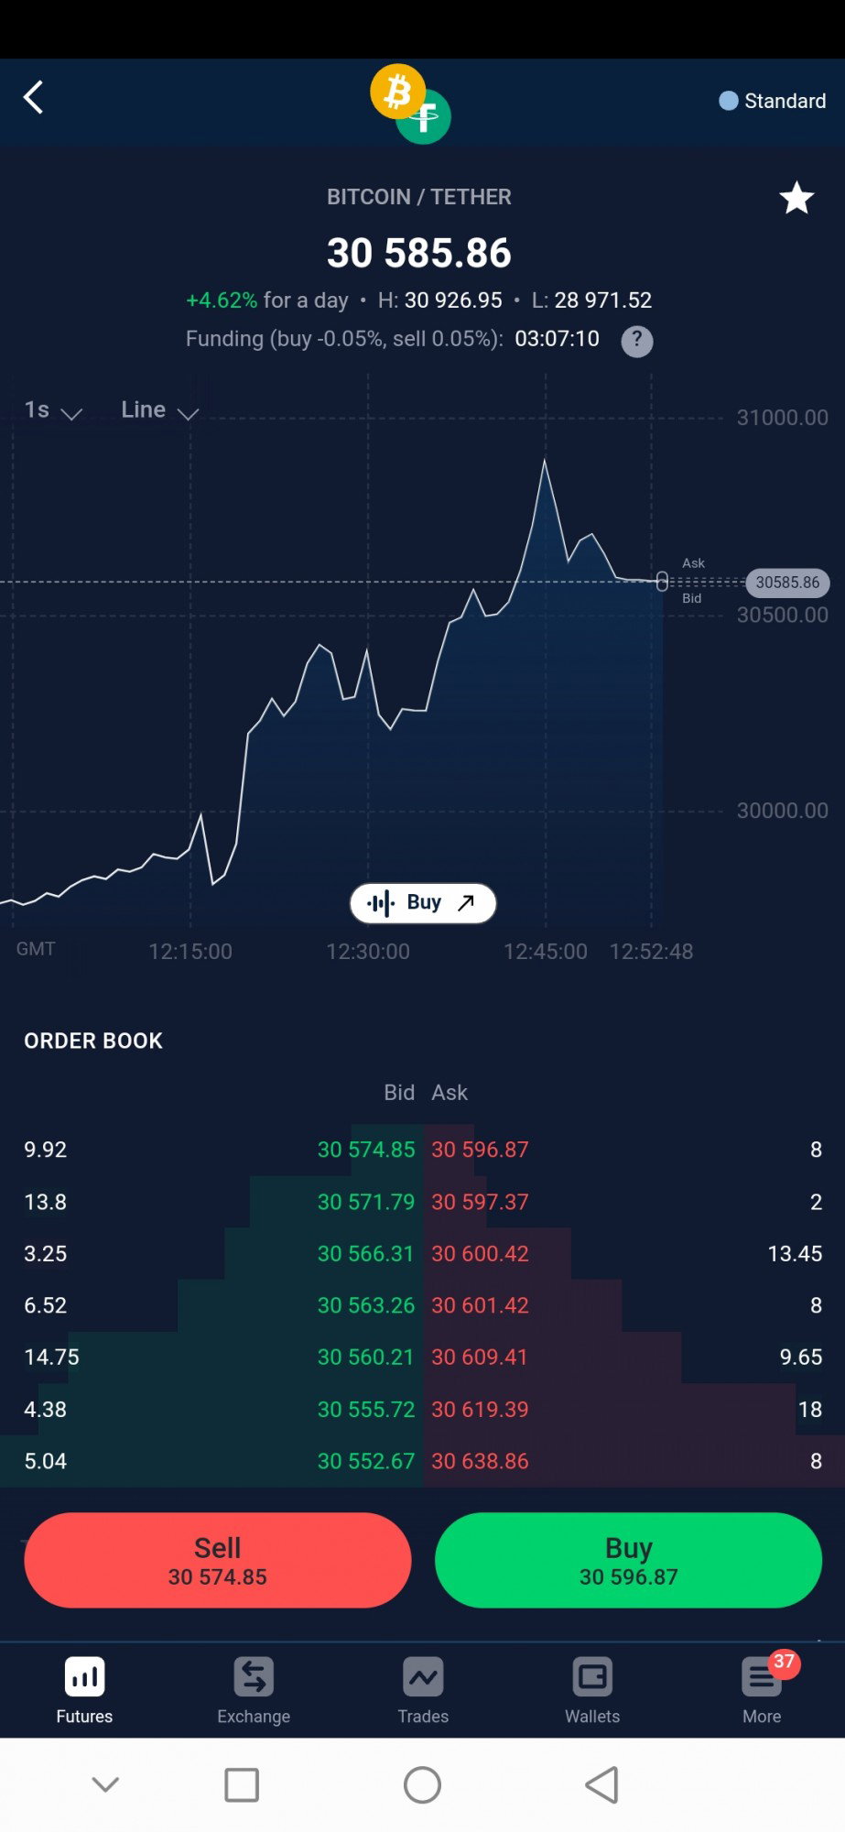
Task: Open the Wallets tab icon
Action: (x=592, y=1678)
